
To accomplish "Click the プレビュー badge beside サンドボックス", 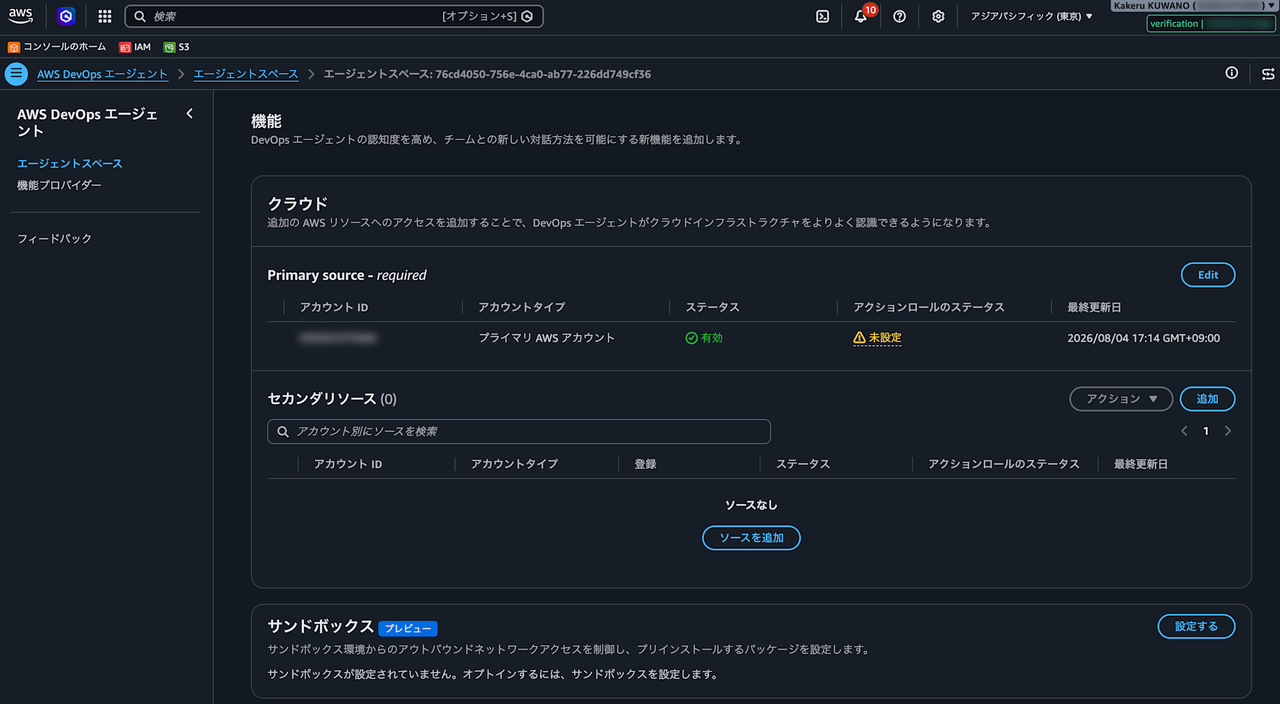I will (x=408, y=629).
